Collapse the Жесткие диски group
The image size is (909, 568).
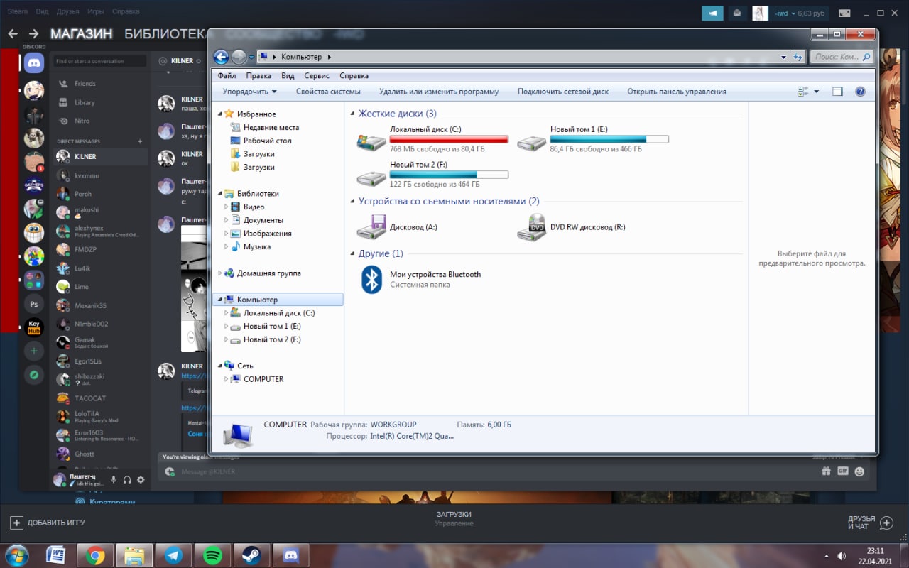tap(353, 114)
